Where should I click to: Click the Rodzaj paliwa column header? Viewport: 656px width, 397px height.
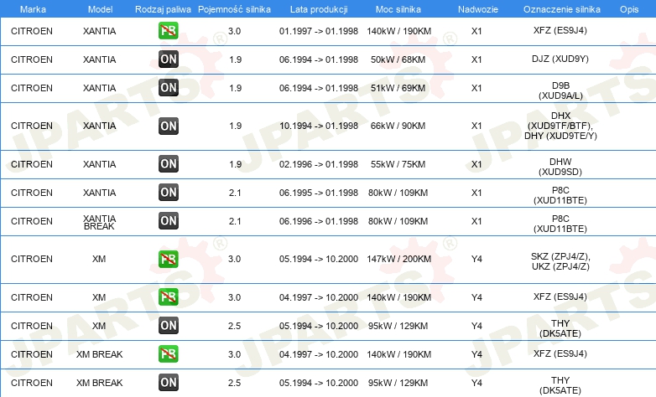(x=163, y=9)
